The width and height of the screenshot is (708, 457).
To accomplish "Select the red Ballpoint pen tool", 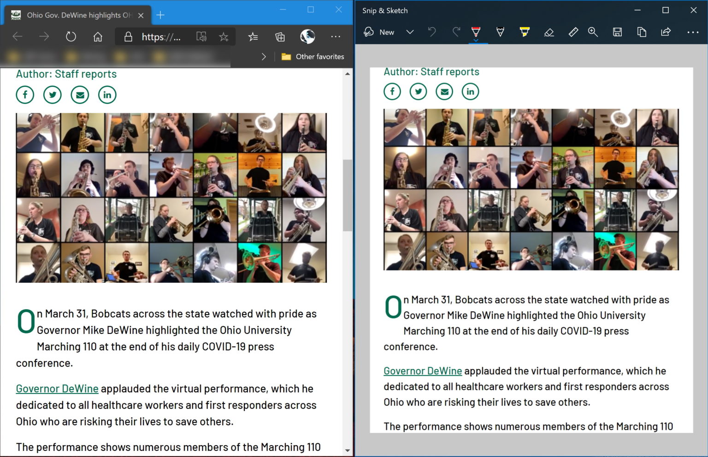I will click(476, 32).
